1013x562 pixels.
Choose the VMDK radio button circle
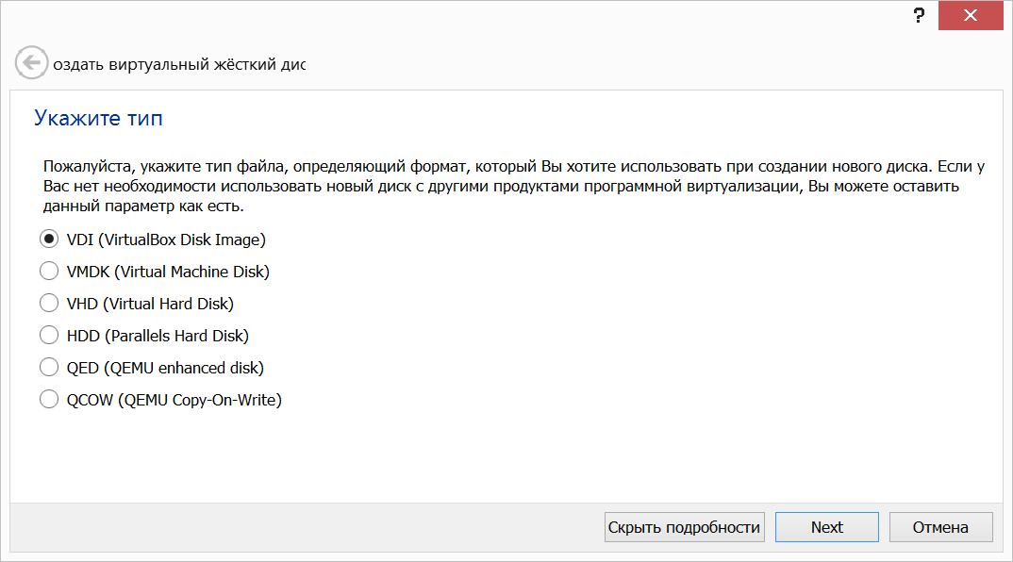(x=49, y=272)
